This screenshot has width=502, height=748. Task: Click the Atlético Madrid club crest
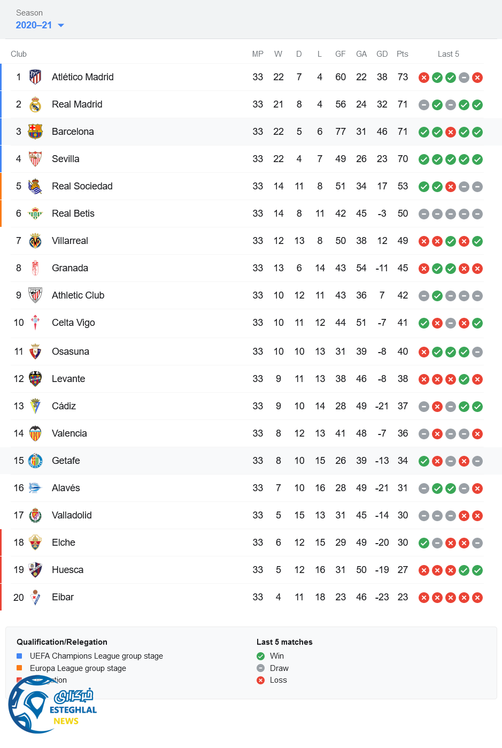[x=35, y=77]
